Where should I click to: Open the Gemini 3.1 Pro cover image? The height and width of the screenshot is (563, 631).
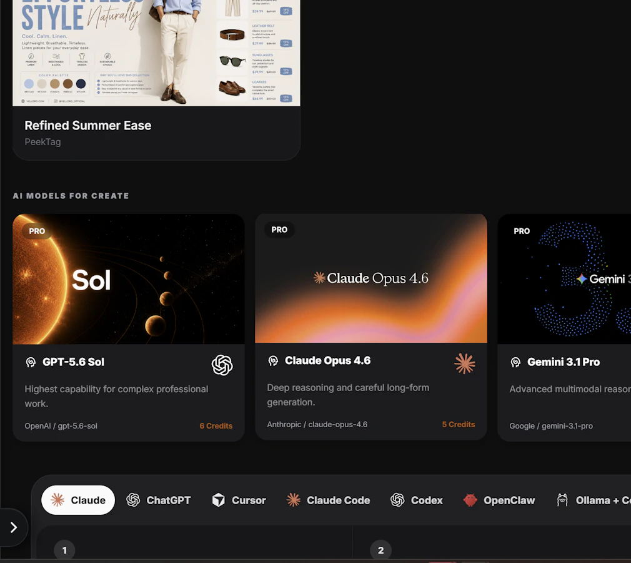click(564, 279)
